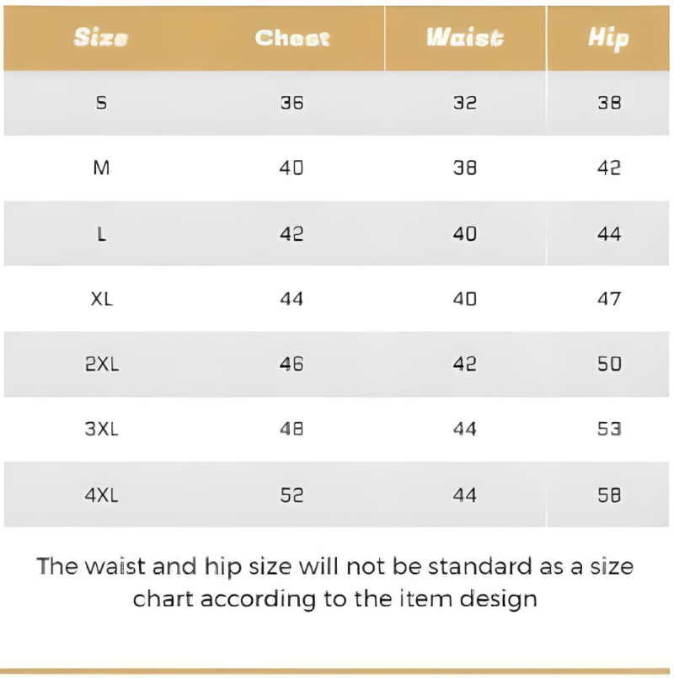The width and height of the screenshot is (674, 678).
Task: Click chest value 36 for size S
Action: [x=292, y=103]
